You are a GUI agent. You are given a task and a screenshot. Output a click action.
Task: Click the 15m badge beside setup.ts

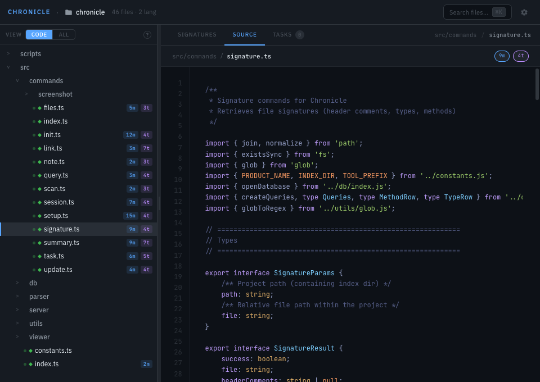130,215
